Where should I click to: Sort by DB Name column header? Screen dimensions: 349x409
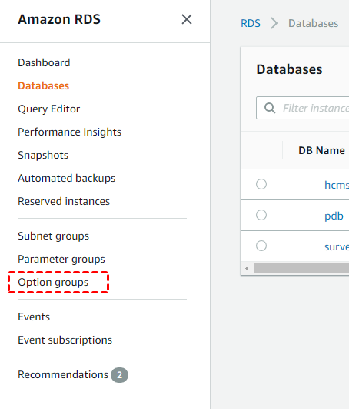pos(321,150)
